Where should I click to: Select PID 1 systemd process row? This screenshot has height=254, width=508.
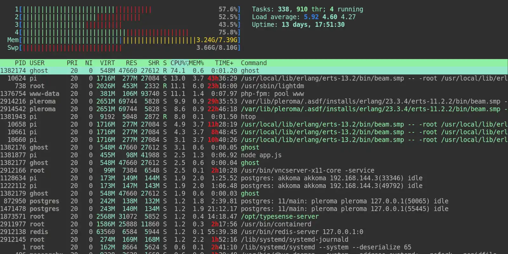(x=254, y=247)
